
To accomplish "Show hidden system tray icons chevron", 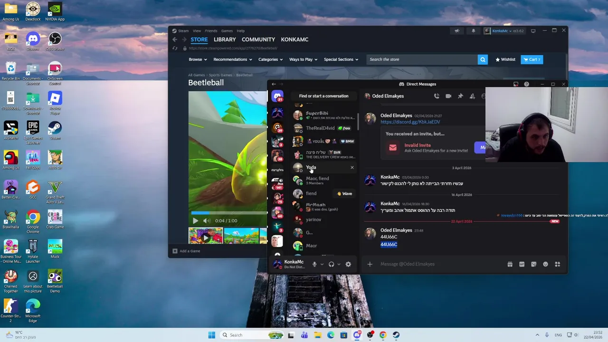I will click(537, 335).
